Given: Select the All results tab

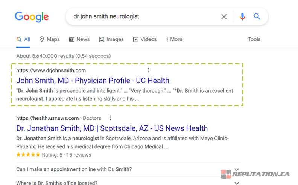Looking at the screenshot, I should [23, 39].
